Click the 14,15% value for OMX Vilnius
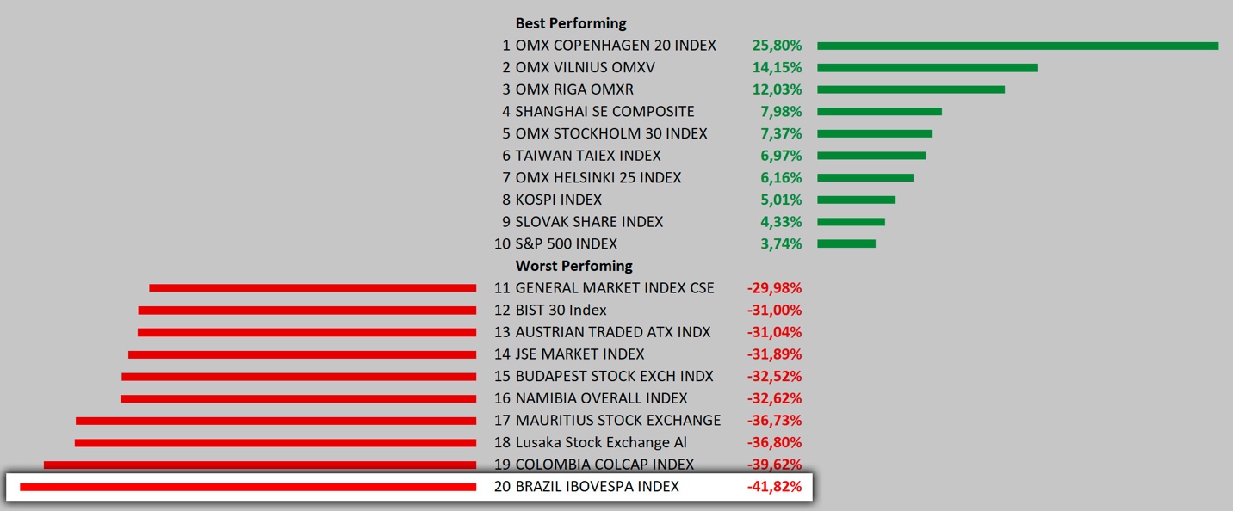Viewport: 1233px width, 511px height. [777, 68]
